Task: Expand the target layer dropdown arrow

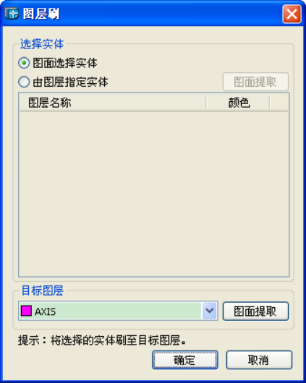Action: (x=209, y=311)
